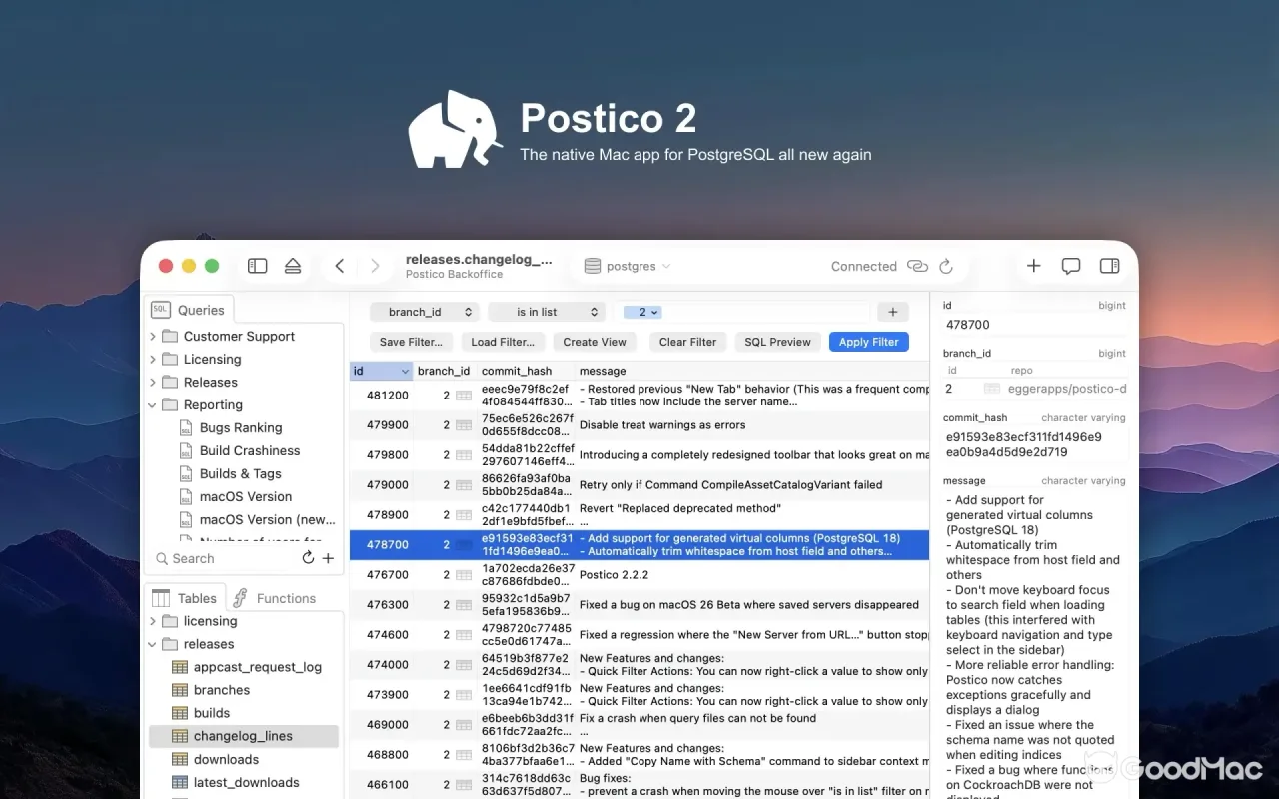
Task: Click the plus icon beside sidebar Search
Action: pos(328,558)
